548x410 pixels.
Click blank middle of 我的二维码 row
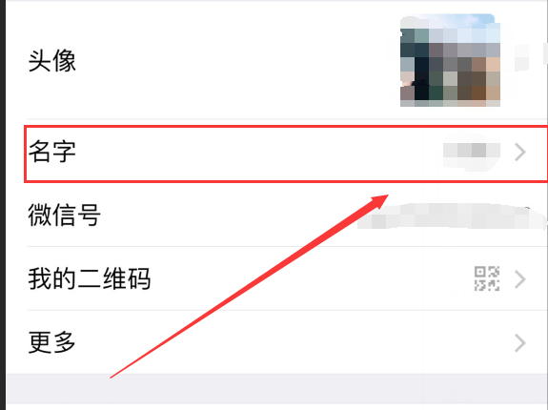pos(311,279)
